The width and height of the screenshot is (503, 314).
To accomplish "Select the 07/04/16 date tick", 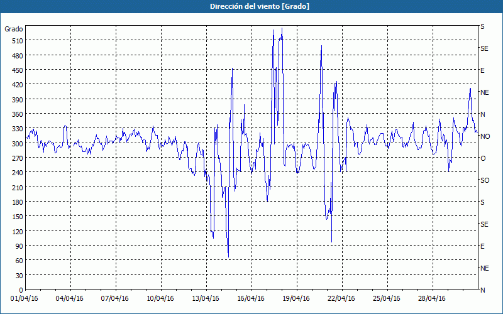I will [115, 299].
